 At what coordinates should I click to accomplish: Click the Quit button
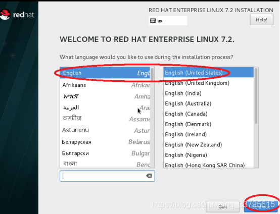(223, 207)
